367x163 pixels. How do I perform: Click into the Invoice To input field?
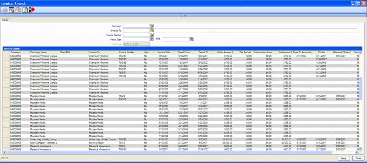[136, 30]
